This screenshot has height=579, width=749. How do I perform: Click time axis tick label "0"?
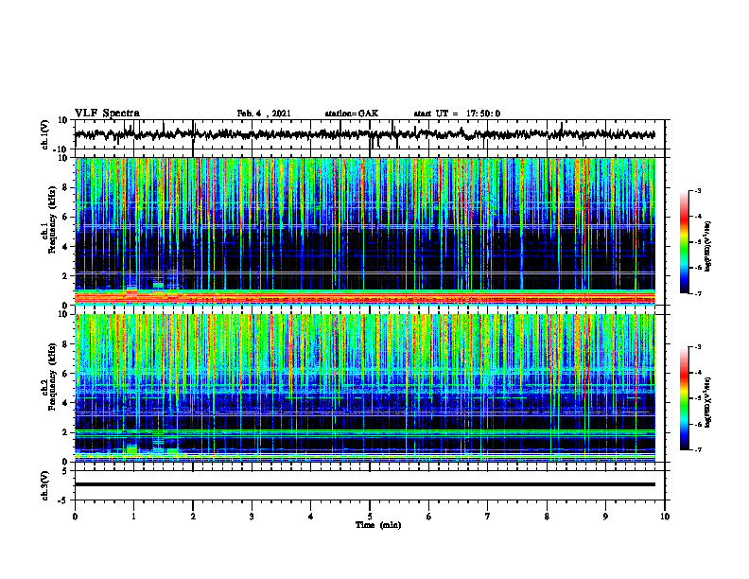(x=75, y=517)
